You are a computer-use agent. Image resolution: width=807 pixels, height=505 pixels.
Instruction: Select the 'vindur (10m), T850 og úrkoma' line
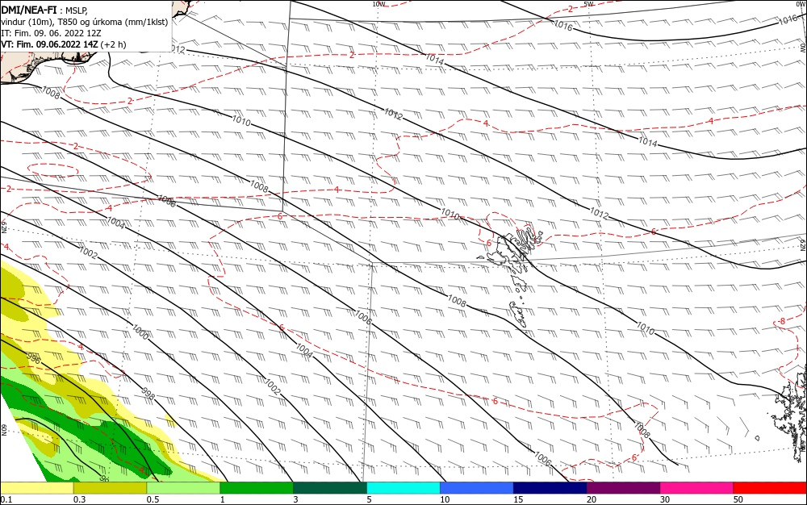pos(85,22)
